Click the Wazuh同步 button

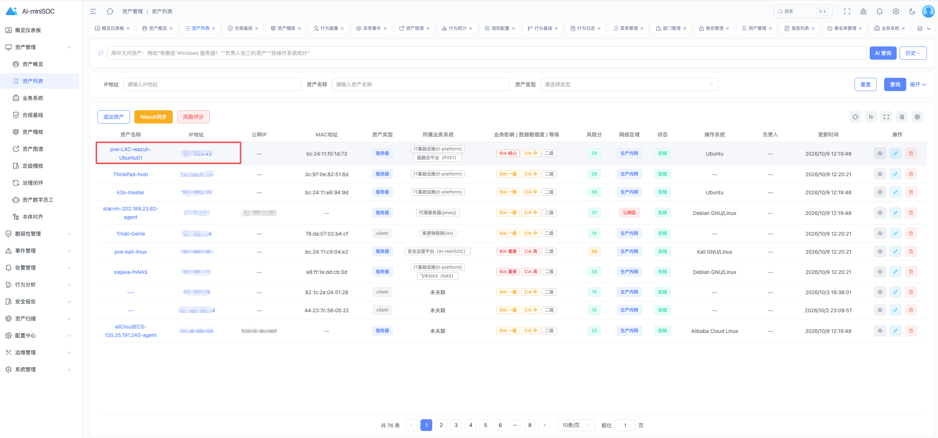tap(154, 117)
